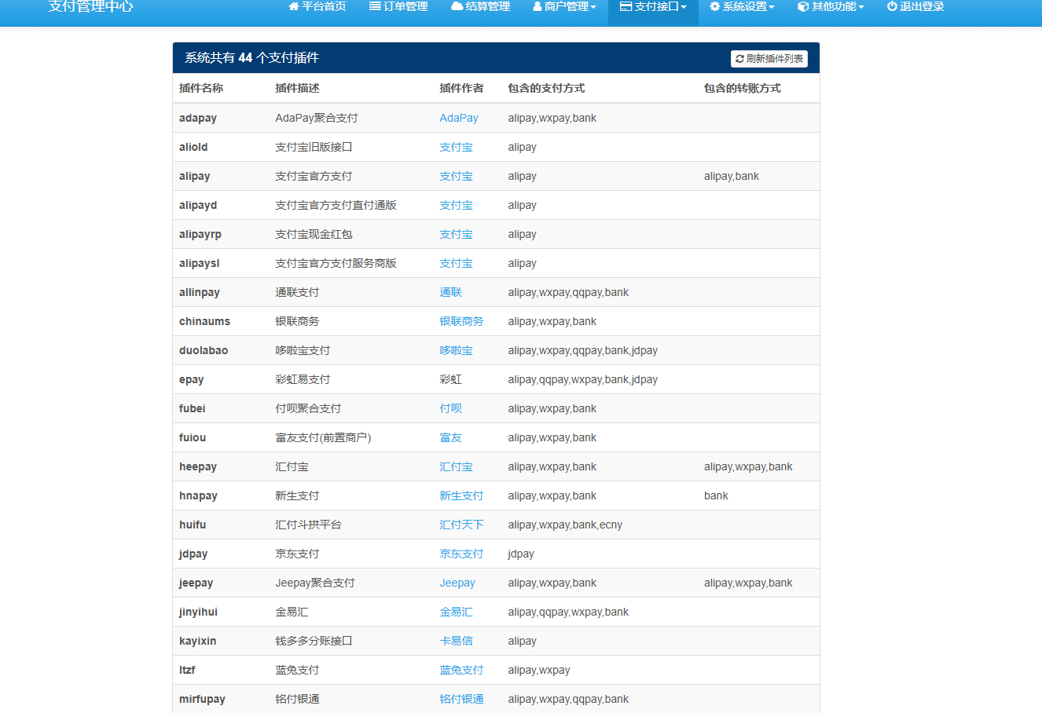Select the huifu plugin name
The height and width of the screenshot is (713, 1042).
pos(193,525)
